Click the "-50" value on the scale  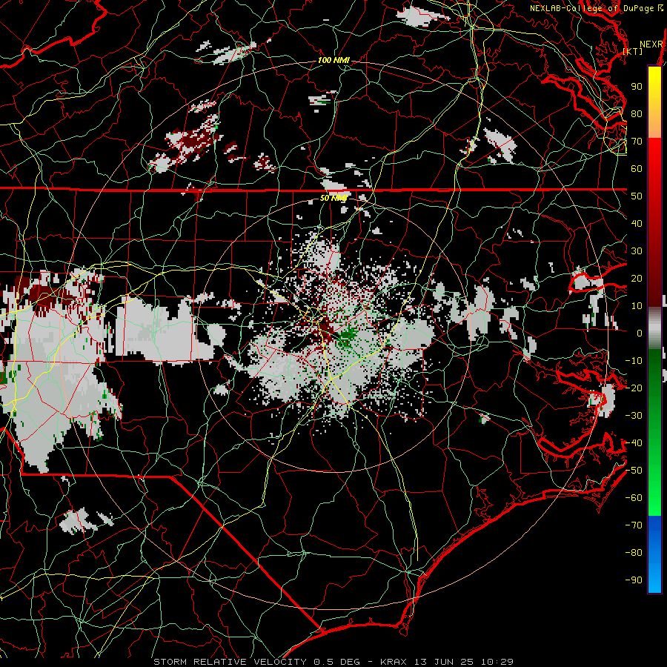coord(634,471)
